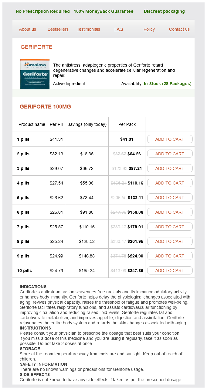Add 9 pills pack to cart
The width and height of the screenshot is (207, 390).
170,256
